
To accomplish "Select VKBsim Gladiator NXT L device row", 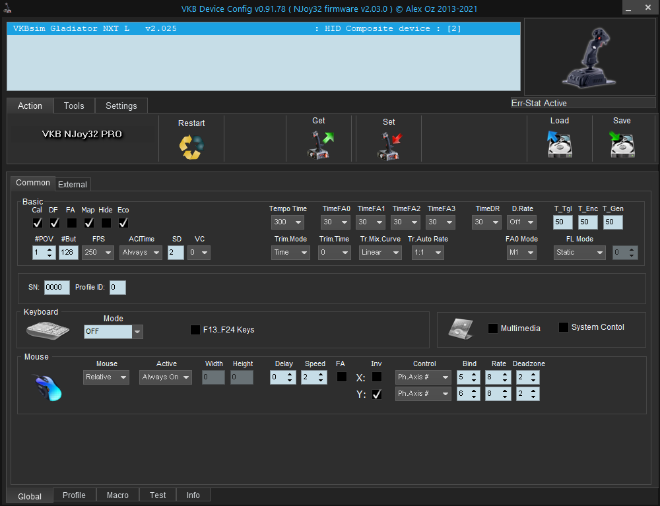I will pos(263,28).
